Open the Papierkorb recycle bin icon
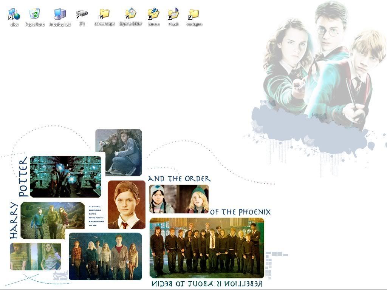Screen dimensions: 387x290 point(34,14)
